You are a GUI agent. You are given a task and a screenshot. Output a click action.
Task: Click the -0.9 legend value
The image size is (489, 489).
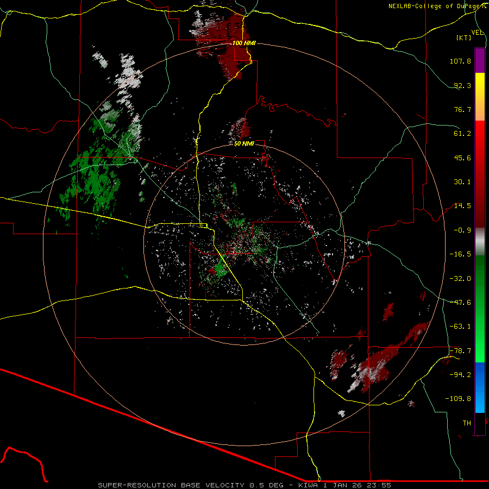(x=462, y=230)
